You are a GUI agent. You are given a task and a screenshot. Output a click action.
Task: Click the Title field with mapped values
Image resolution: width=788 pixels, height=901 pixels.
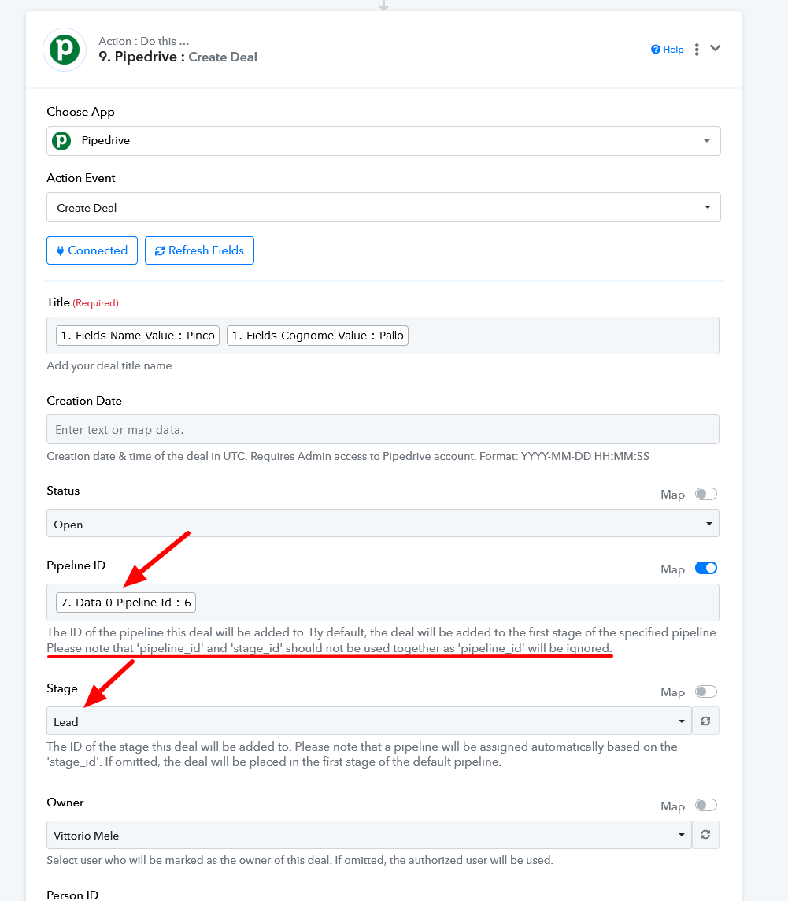click(x=383, y=336)
